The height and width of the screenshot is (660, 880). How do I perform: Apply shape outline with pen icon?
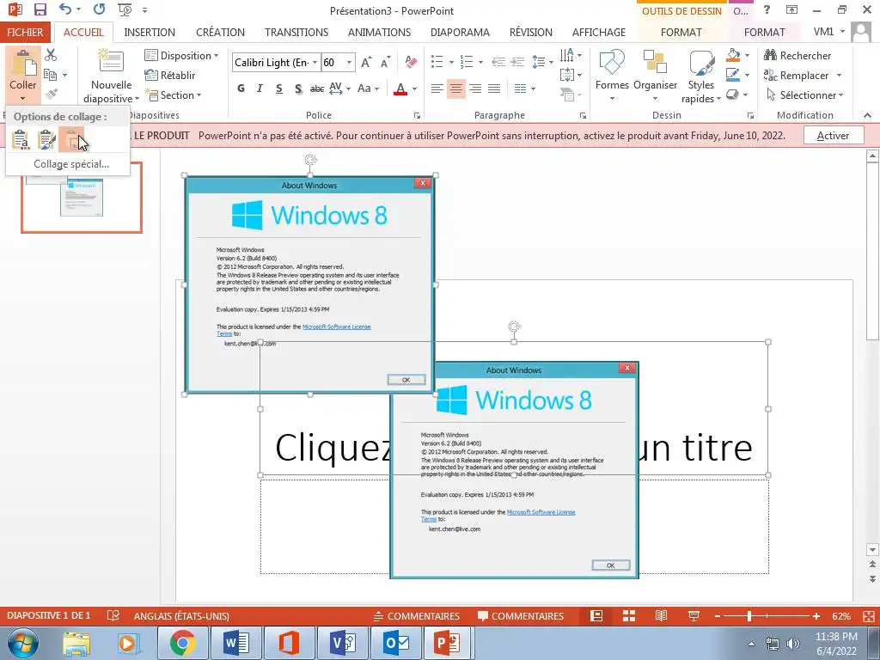pyautogui.click(x=733, y=75)
